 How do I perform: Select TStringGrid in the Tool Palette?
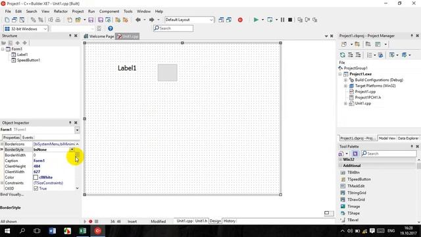(x=357, y=193)
